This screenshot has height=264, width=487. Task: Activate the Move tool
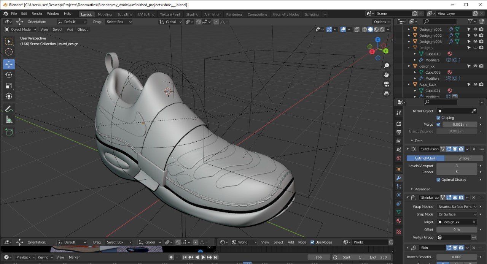click(9, 64)
